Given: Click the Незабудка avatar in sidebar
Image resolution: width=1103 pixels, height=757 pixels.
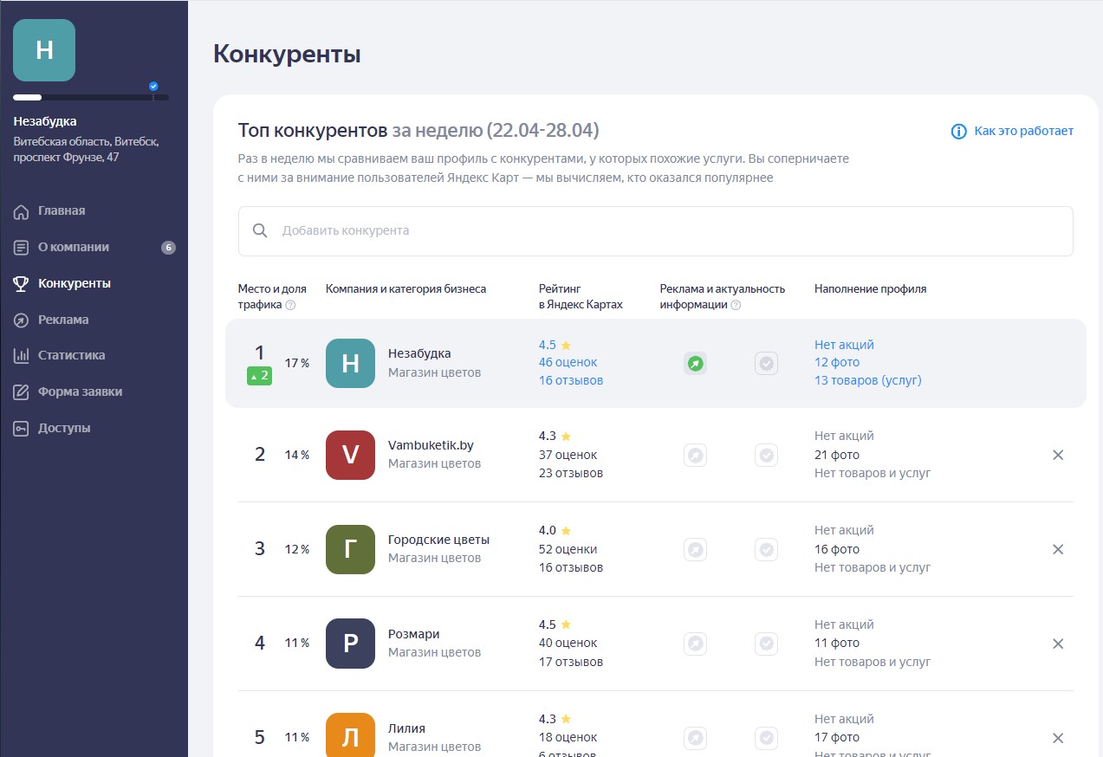Looking at the screenshot, I should [44, 50].
